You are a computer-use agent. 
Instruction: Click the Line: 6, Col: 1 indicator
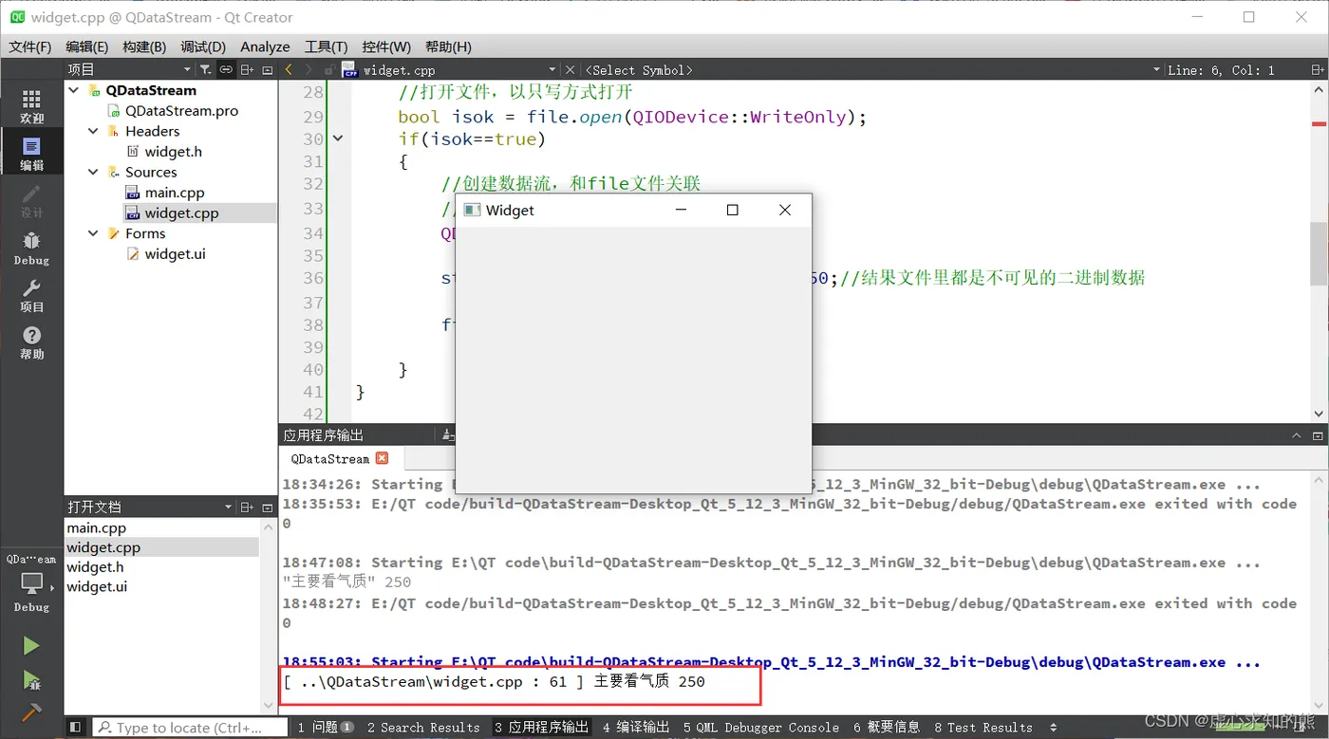[x=1221, y=69]
